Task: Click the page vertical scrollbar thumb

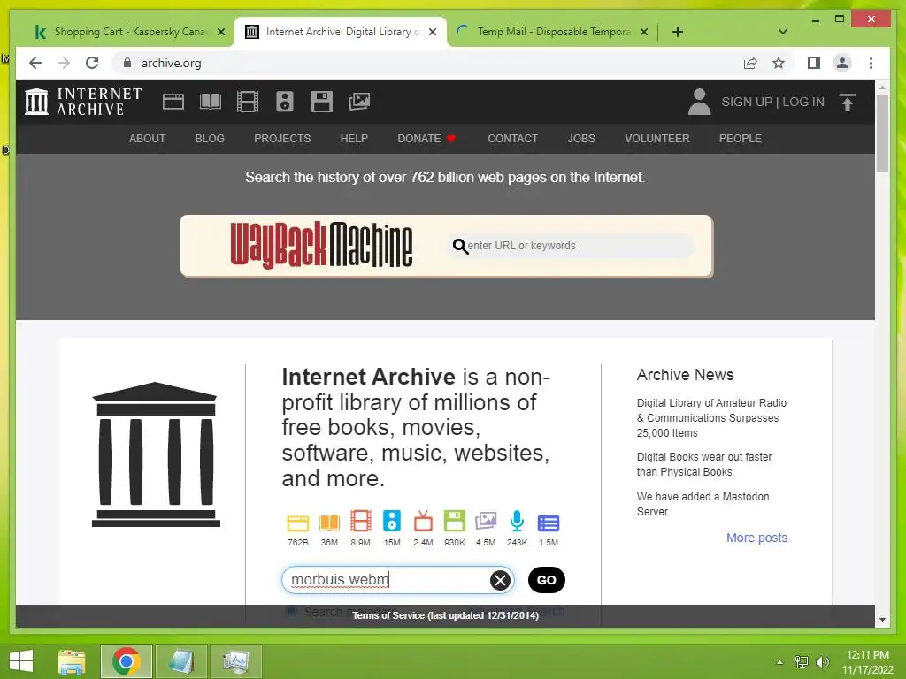Action: coord(882,133)
